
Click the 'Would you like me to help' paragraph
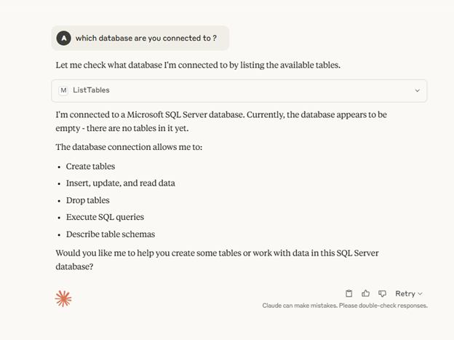click(217, 260)
